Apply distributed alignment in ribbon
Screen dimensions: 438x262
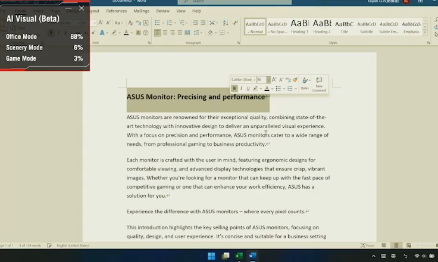point(187,33)
